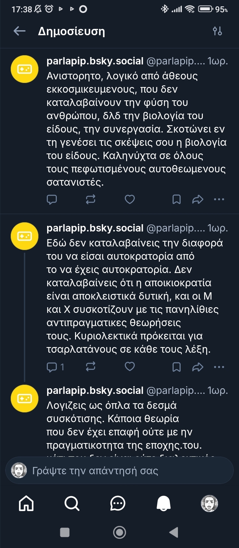Bookmark the post about αυτοκρατορία
The image size is (239, 548).
176,367
